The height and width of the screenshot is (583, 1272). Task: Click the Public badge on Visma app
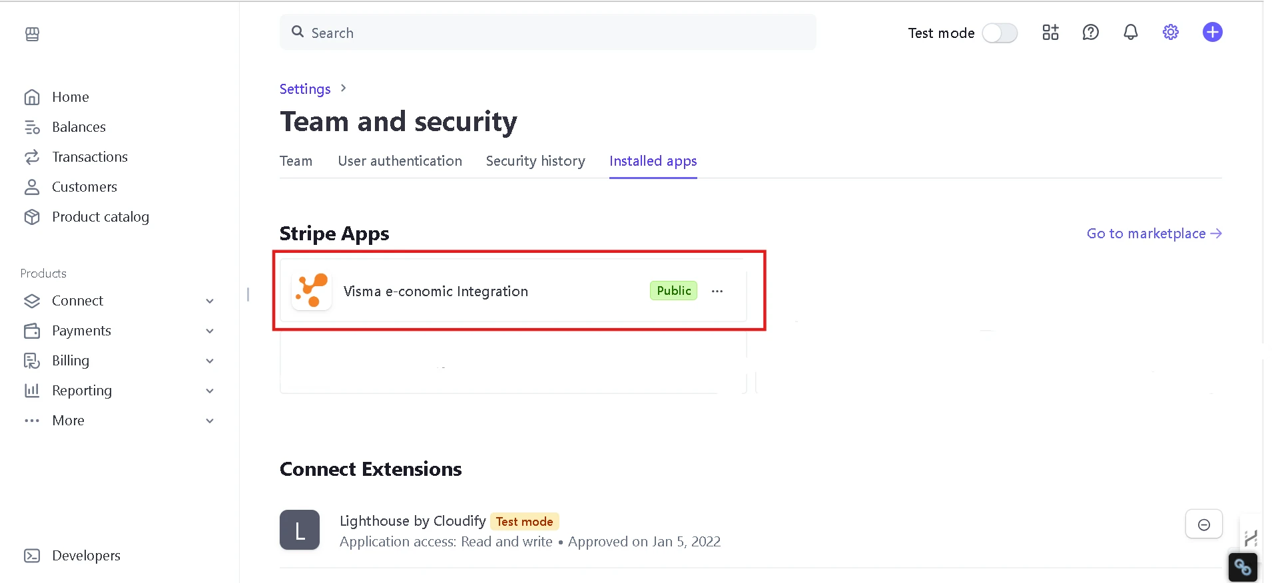[673, 291]
